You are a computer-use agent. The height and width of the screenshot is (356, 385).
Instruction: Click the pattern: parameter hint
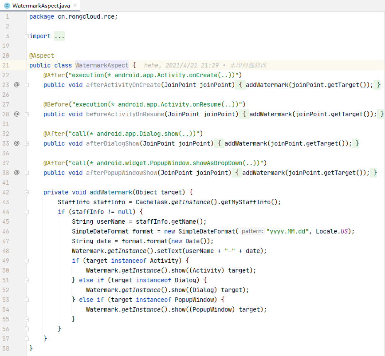click(252, 231)
